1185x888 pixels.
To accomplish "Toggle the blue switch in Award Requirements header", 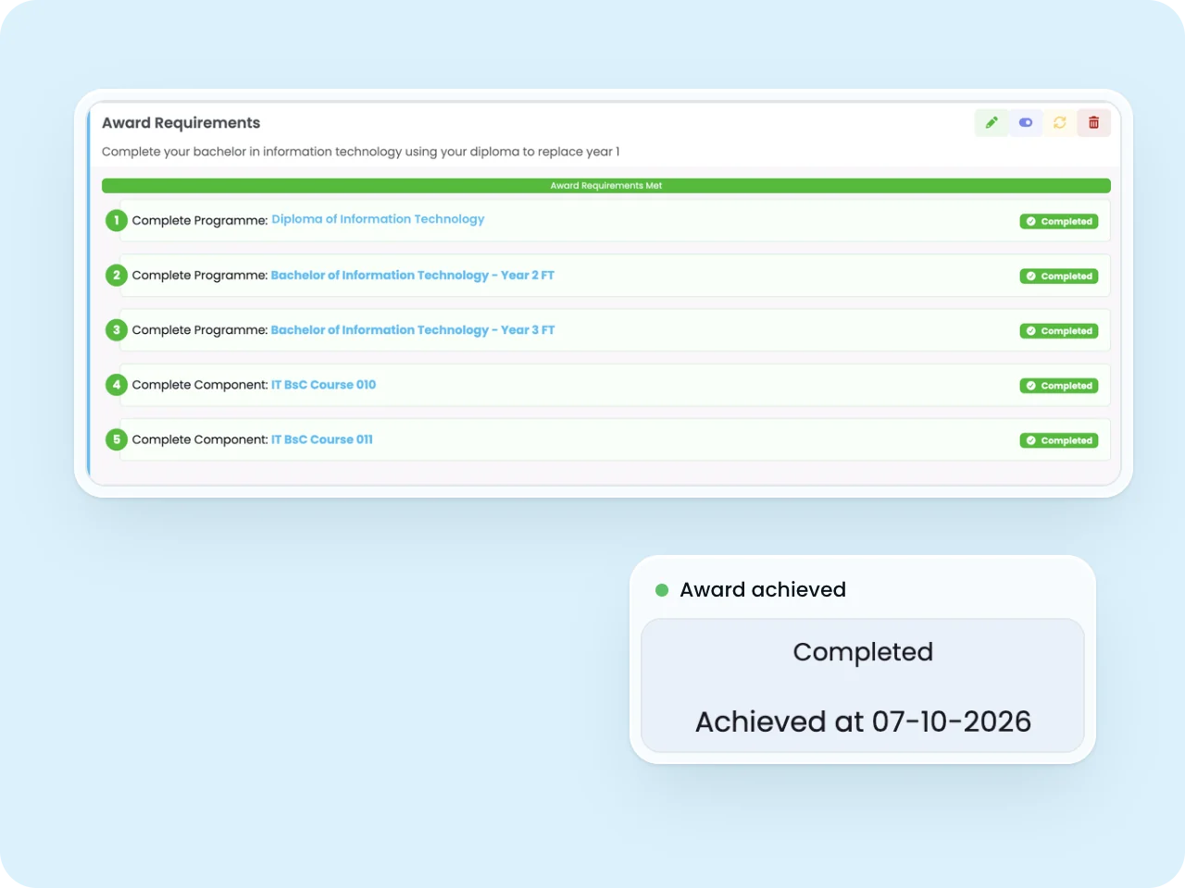I will 1026,123.
